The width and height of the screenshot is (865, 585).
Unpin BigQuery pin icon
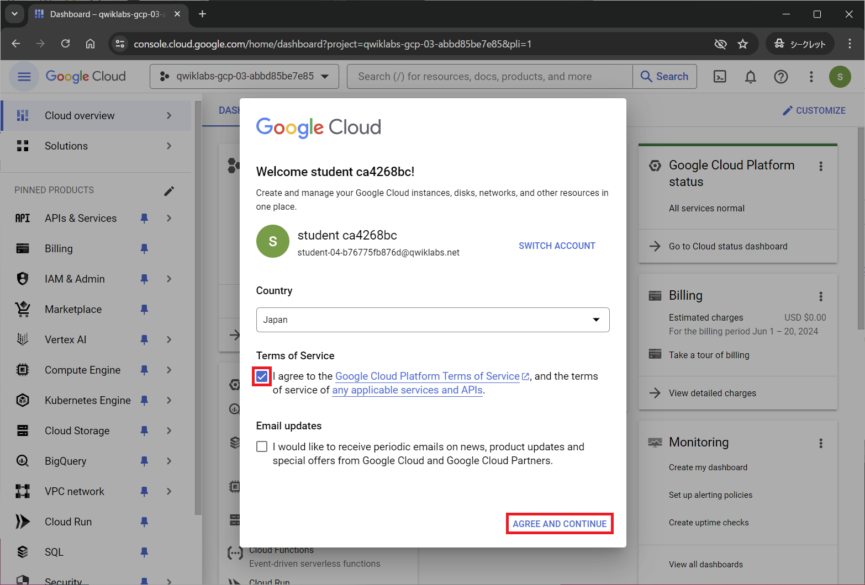point(144,461)
